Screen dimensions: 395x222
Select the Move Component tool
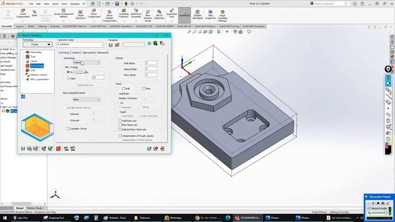[94, 13]
